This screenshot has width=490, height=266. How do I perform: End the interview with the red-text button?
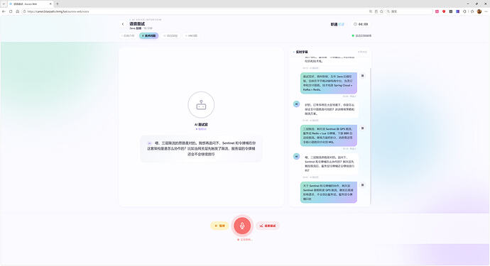pyautogui.click(x=268, y=226)
